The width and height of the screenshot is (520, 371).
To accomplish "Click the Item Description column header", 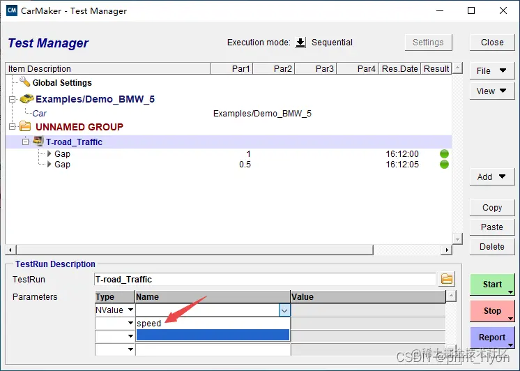I will click(108, 69).
